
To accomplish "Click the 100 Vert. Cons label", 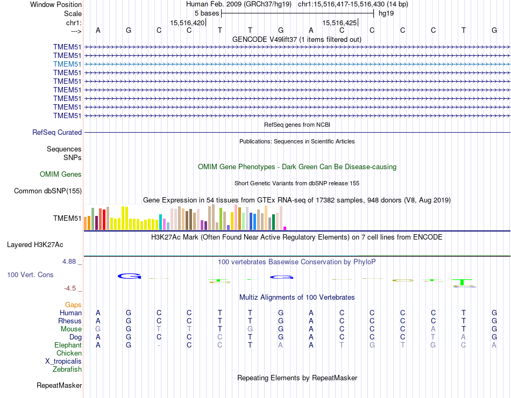I will tap(30, 274).
